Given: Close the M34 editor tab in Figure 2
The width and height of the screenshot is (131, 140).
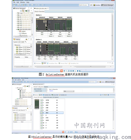Looking at the screenshot, I should [48, 9].
